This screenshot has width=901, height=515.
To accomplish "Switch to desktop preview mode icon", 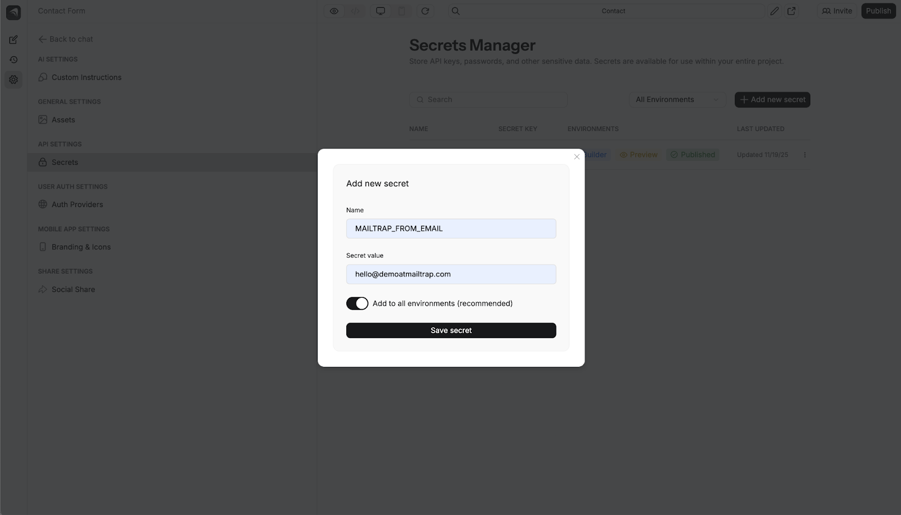I will (381, 11).
